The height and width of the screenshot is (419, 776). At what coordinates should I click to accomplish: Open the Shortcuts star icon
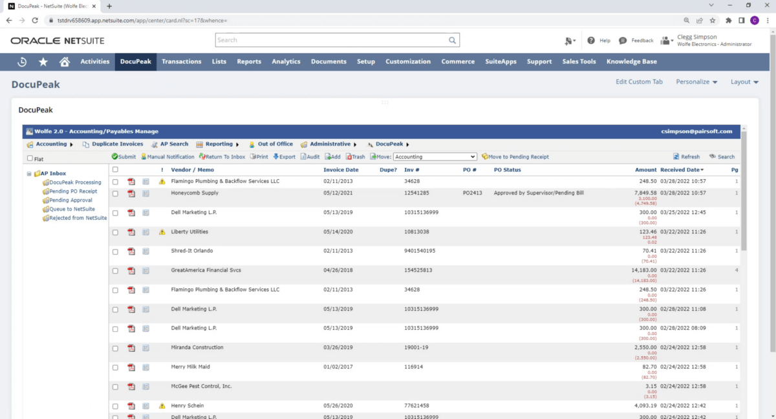[x=43, y=62]
